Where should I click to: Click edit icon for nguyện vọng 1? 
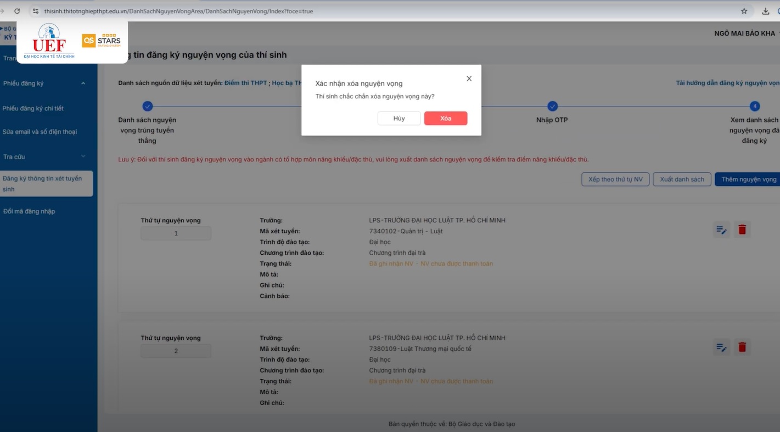pyautogui.click(x=721, y=229)
